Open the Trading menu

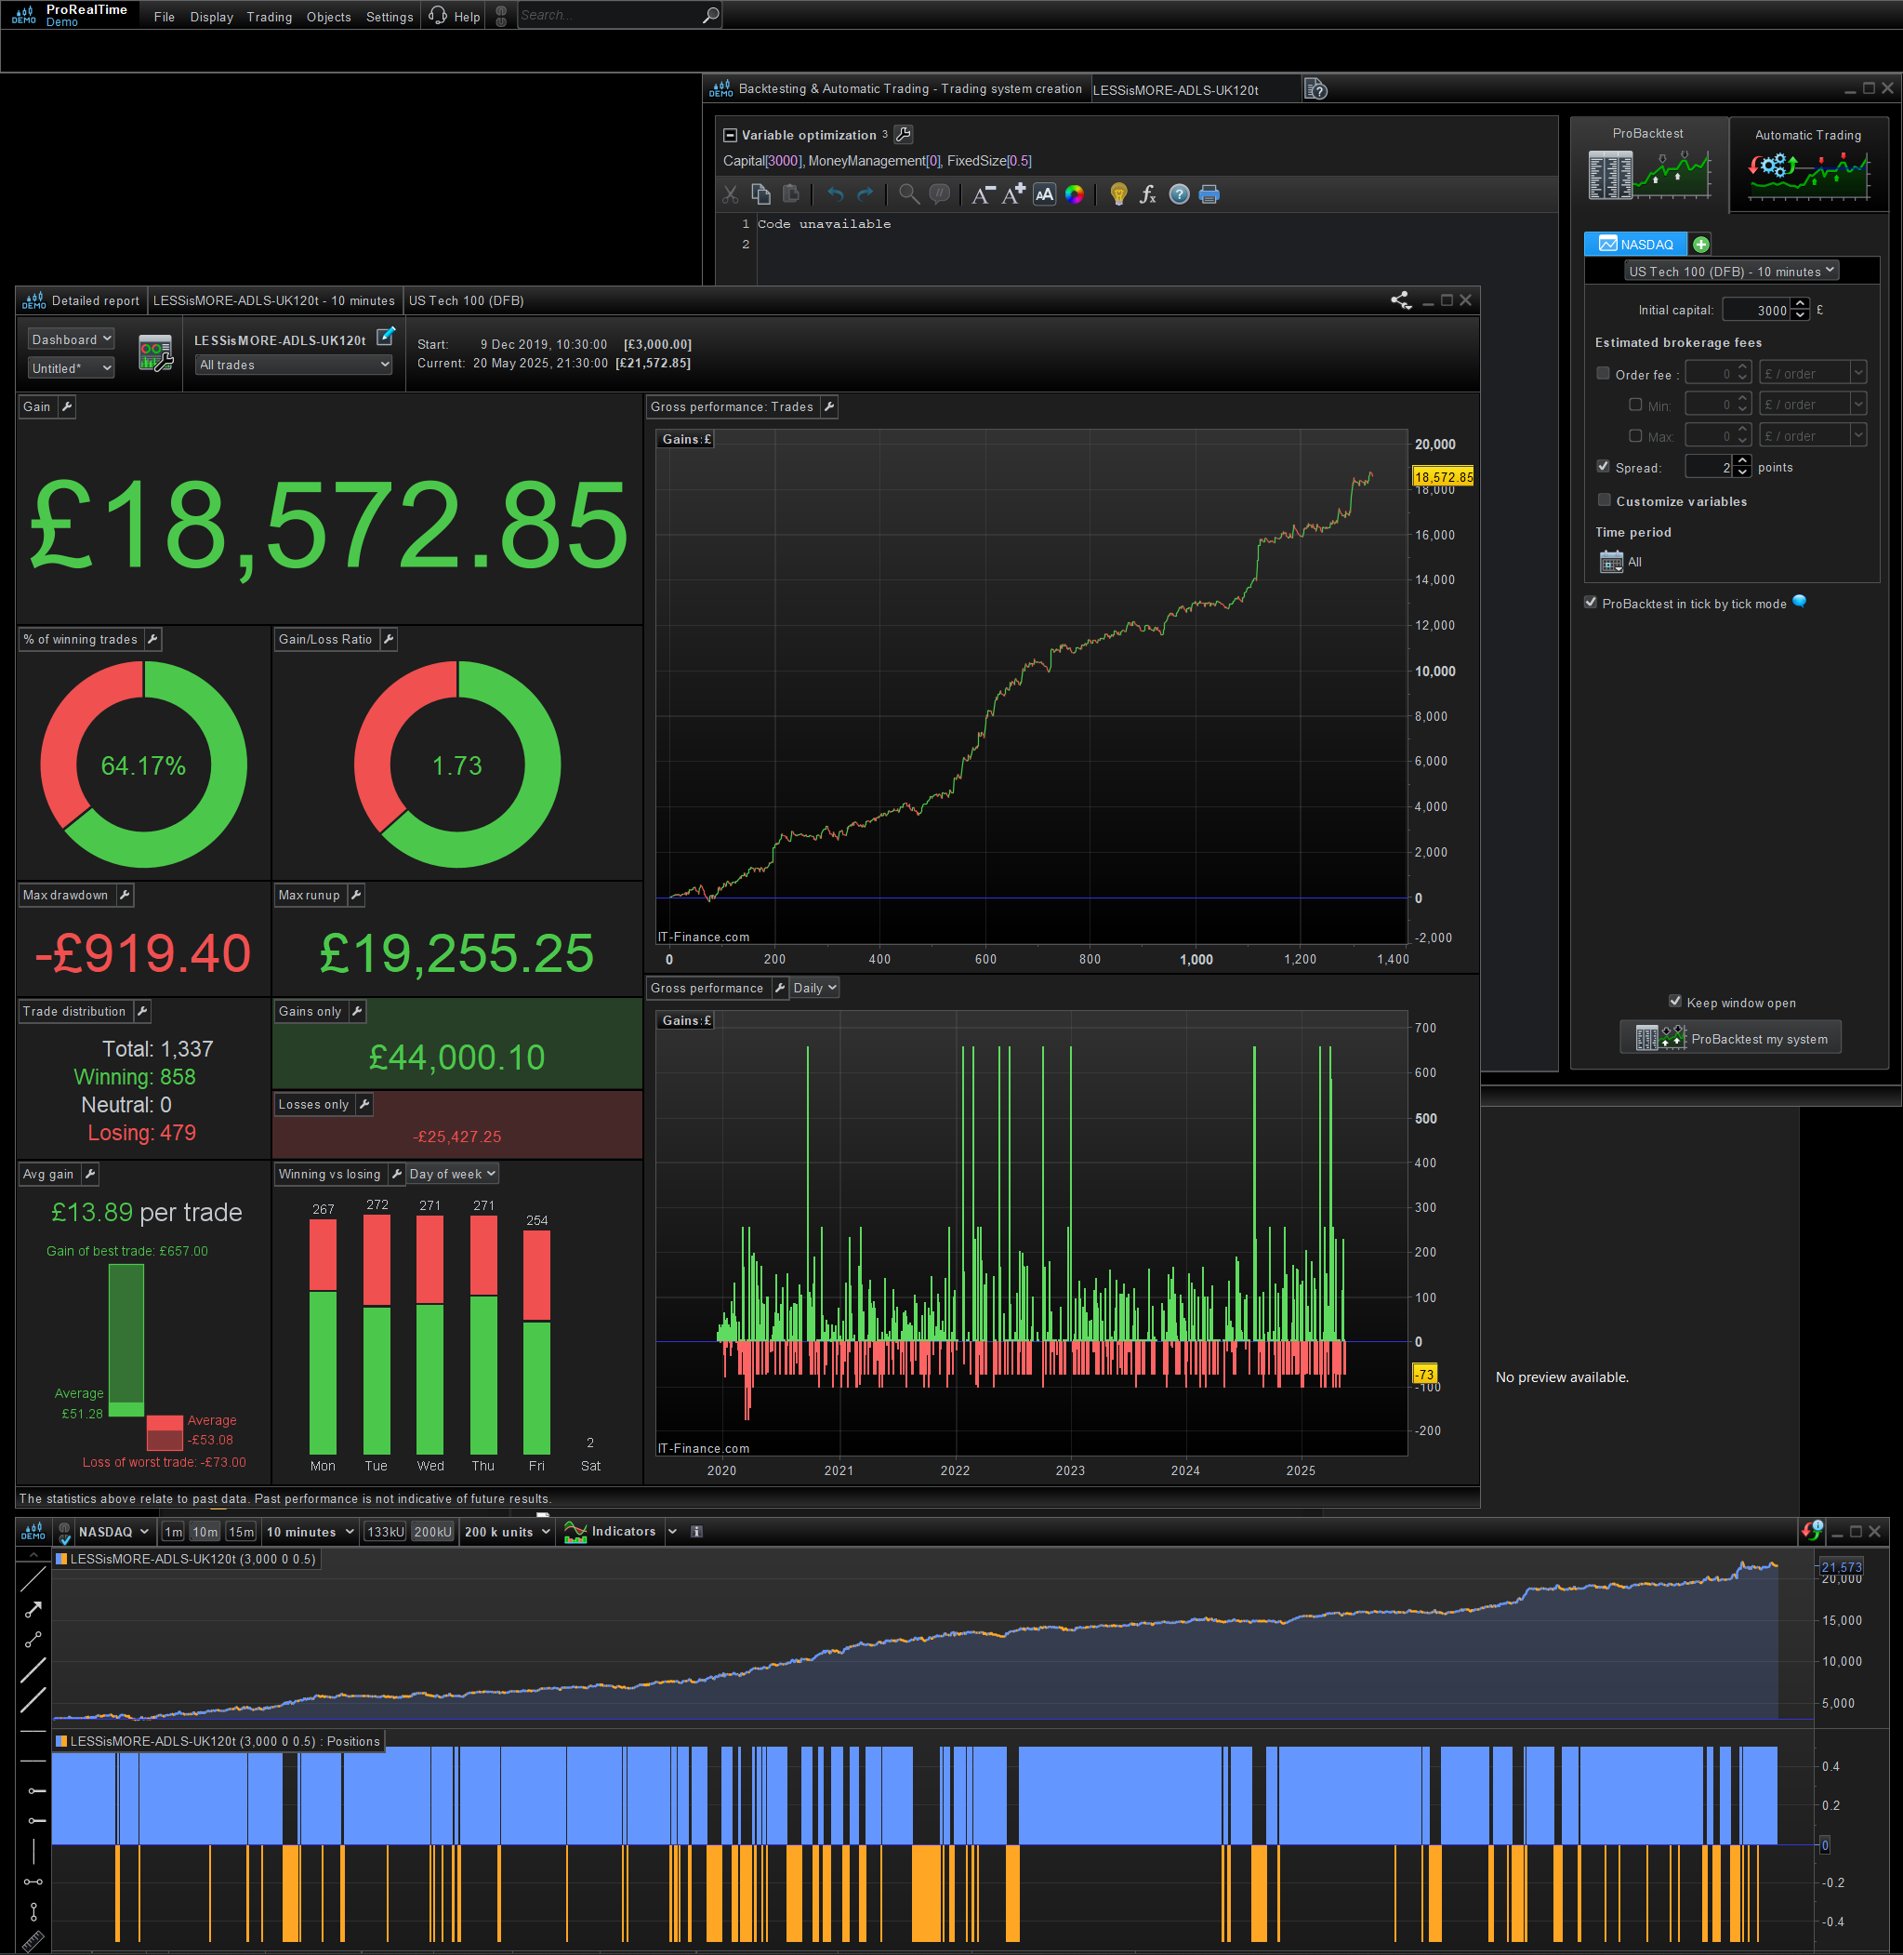269,17
